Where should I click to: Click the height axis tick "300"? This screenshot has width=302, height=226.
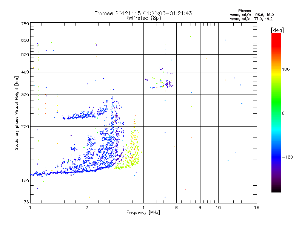tap(25, 95)
